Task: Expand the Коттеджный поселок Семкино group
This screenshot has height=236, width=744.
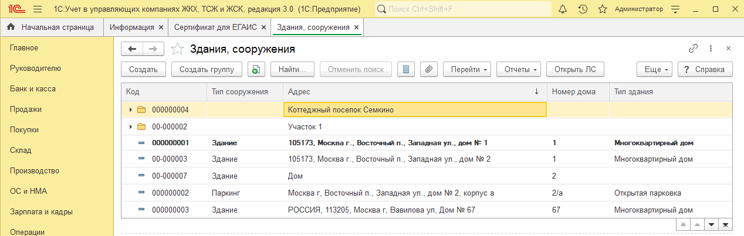Action: coord(130,110)
